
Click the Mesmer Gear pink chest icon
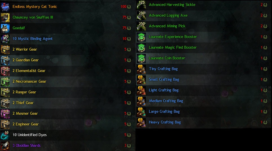coord(5,114)
